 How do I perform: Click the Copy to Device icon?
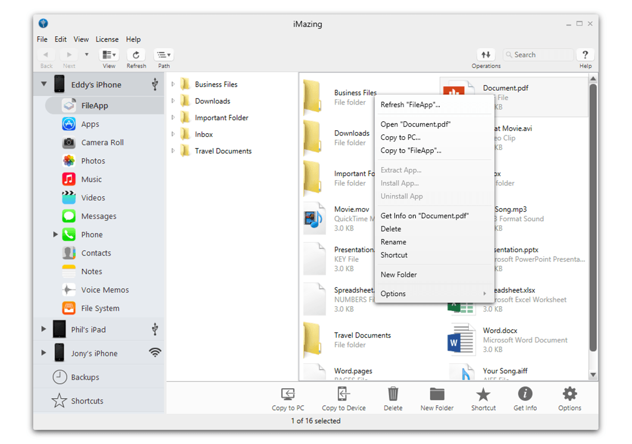pos(343,394)
